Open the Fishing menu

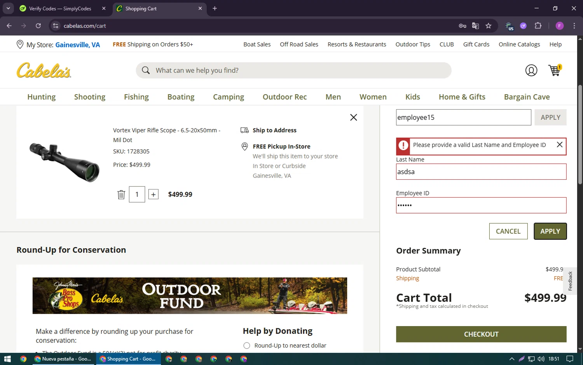coord(136,97)
